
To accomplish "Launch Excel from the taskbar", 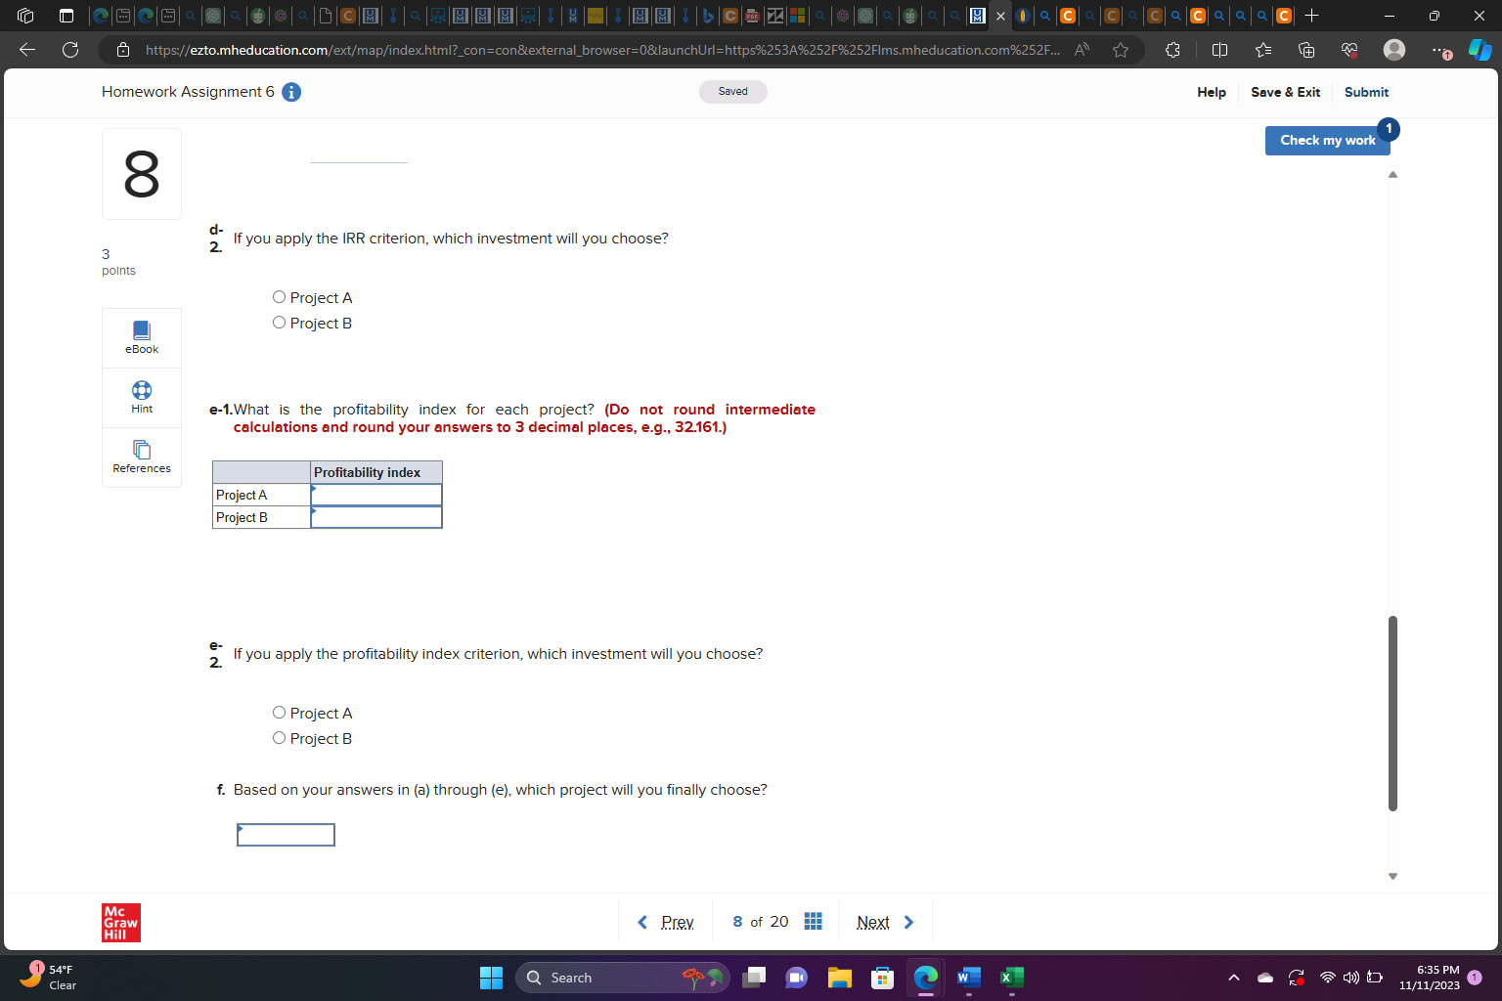I will tap(1012, 978).
